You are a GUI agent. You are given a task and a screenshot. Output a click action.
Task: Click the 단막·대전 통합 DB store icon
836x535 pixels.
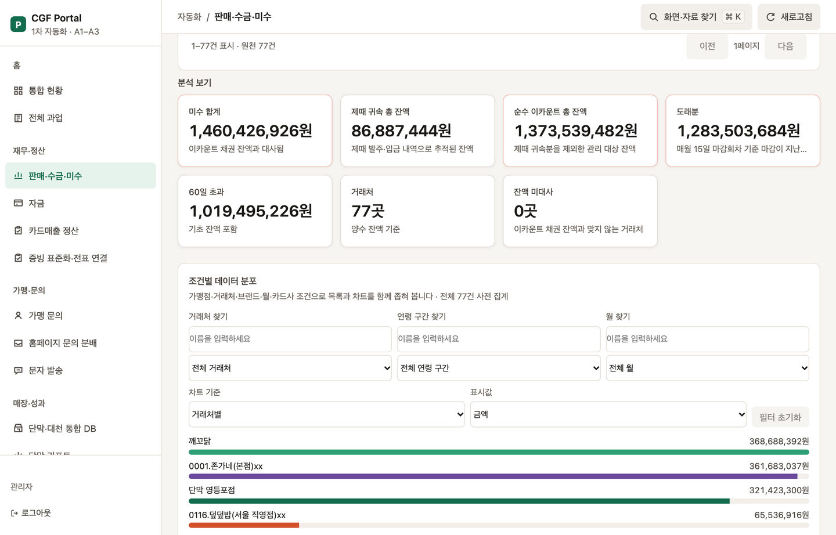[18, 428]
